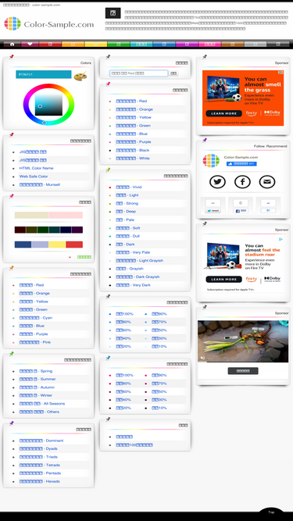Select the orange tab in the navigation bar
This screenshot has height=521, width=293.
coord(73,44)
